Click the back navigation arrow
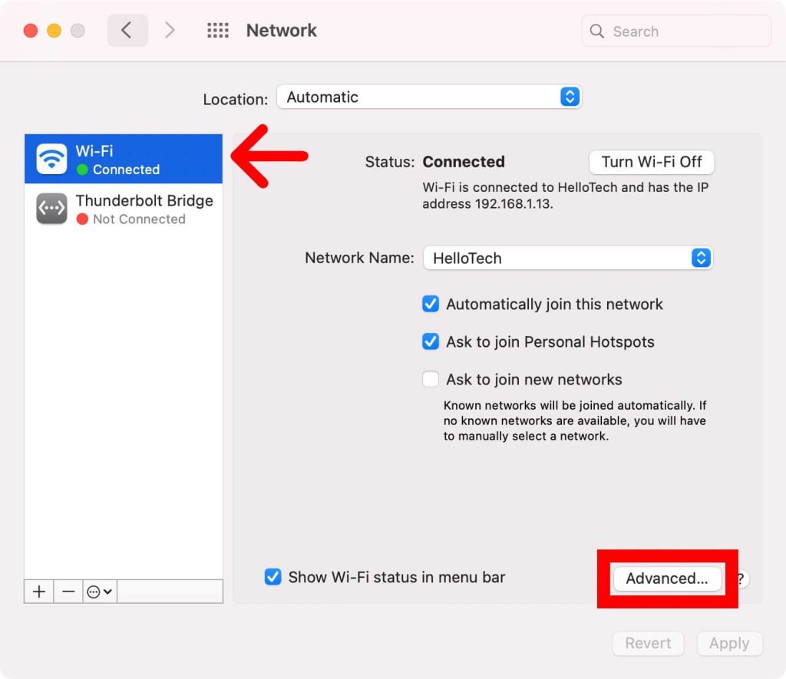 point(127,31)
